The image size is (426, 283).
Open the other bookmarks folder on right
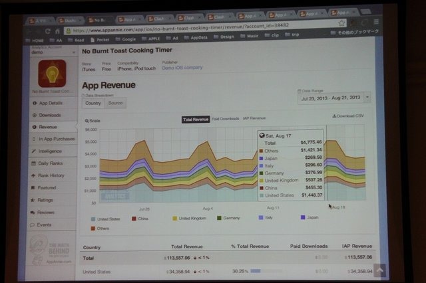pos(355,33)
